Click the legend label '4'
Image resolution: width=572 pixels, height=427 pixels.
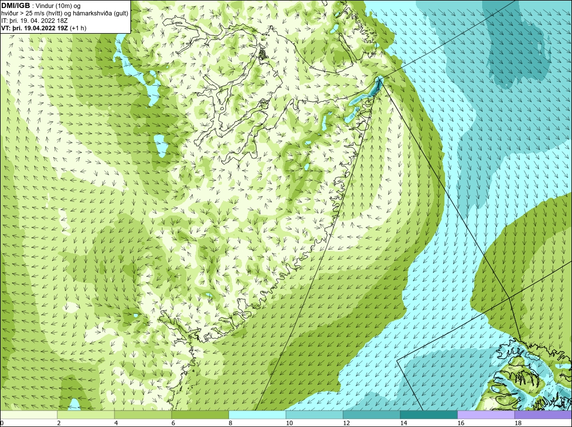tap(116, 423)
